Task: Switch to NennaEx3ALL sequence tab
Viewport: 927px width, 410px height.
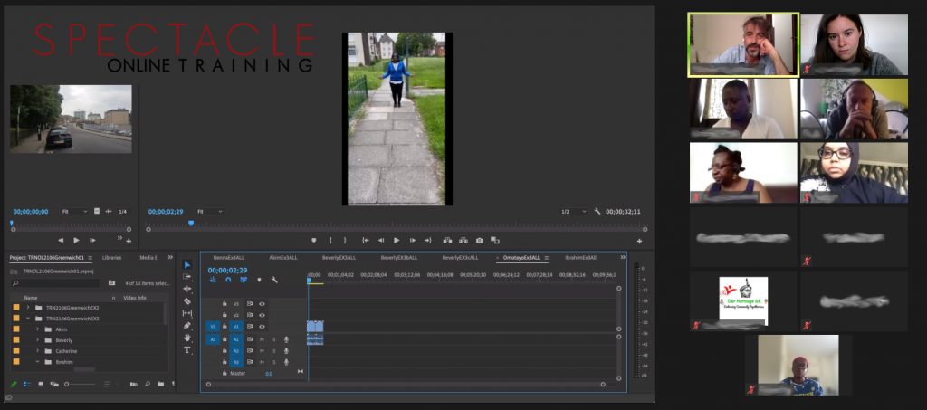Action: click(229, 258)
